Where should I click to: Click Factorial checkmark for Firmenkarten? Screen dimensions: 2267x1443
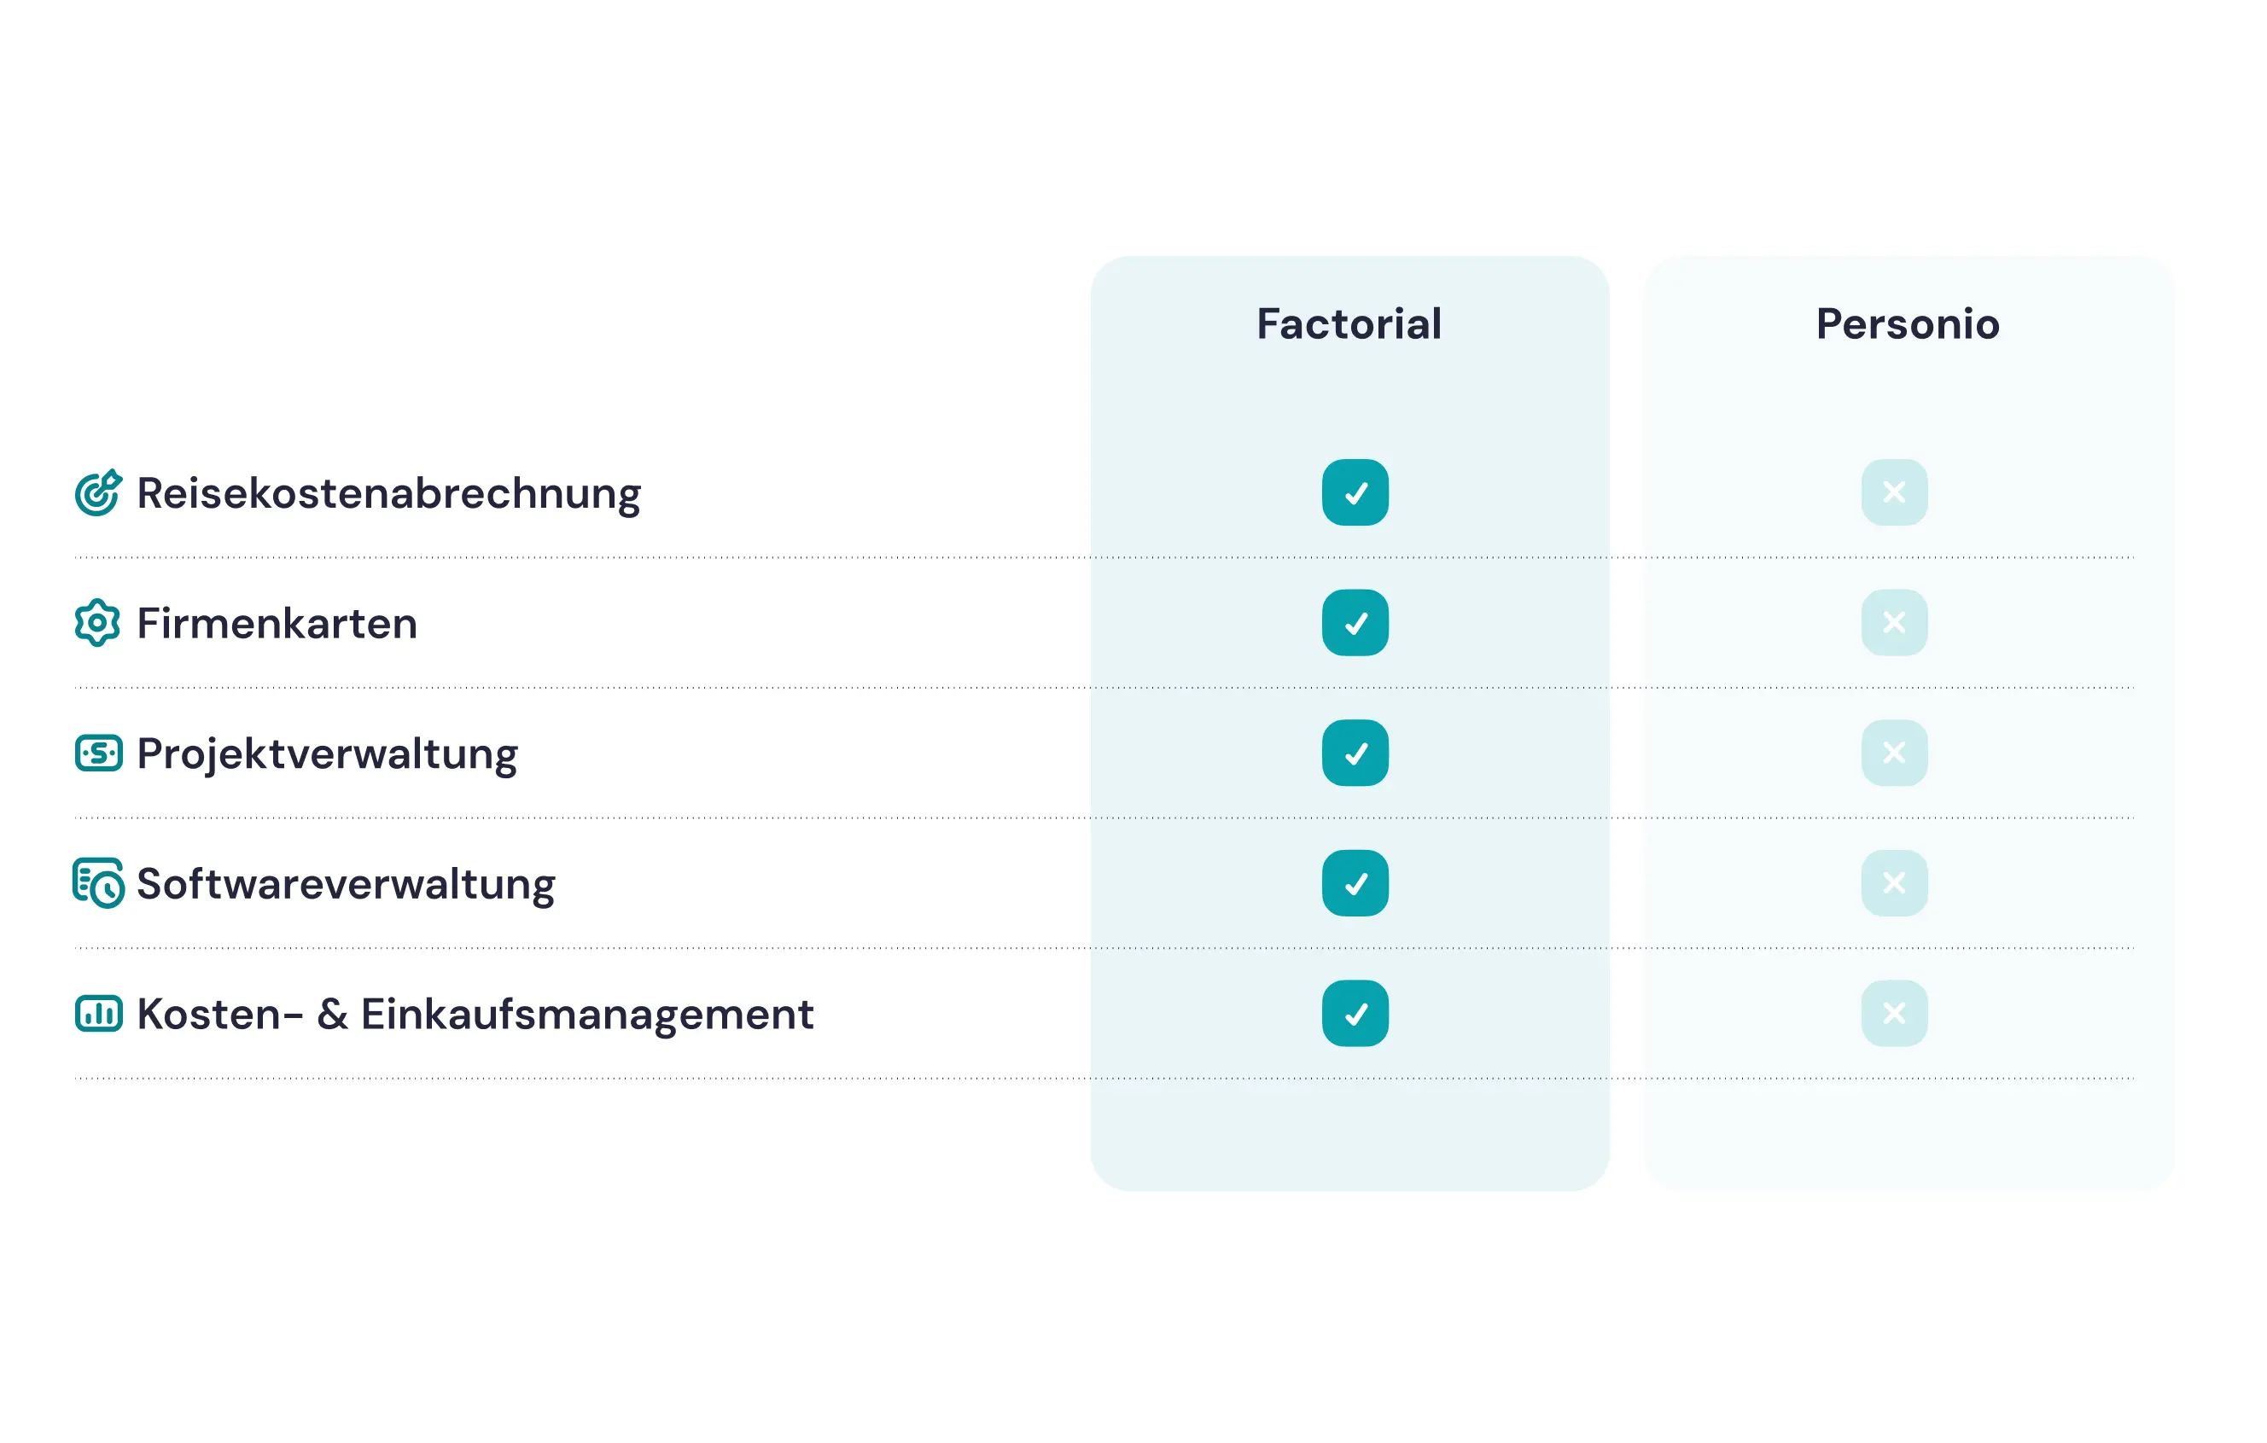coord(1355,622)
